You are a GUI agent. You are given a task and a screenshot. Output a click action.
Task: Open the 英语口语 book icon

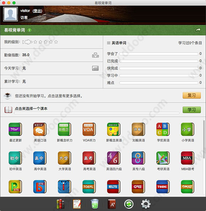coord(40,129)
